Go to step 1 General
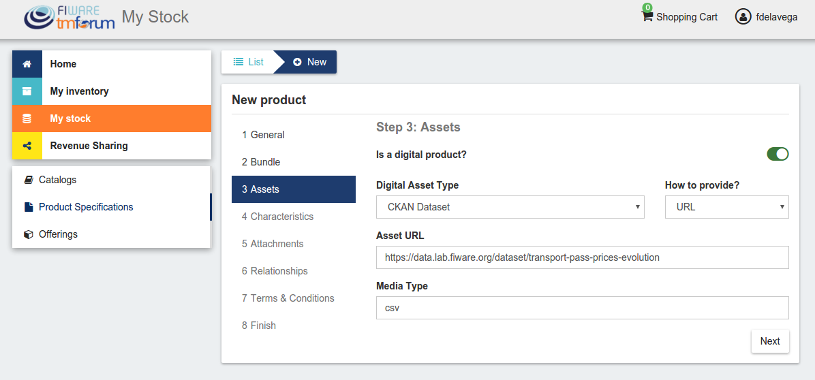 [x=294, y=135]
